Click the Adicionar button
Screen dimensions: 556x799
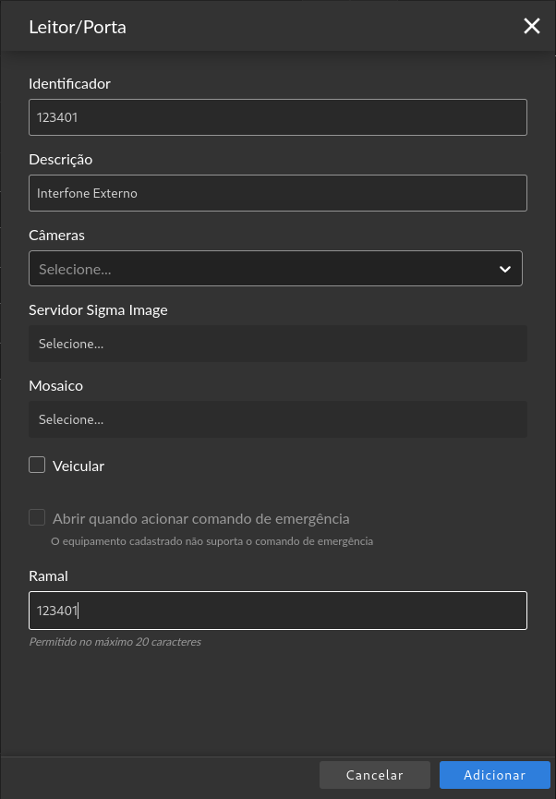pyautogui.click(x=494, y=775)
